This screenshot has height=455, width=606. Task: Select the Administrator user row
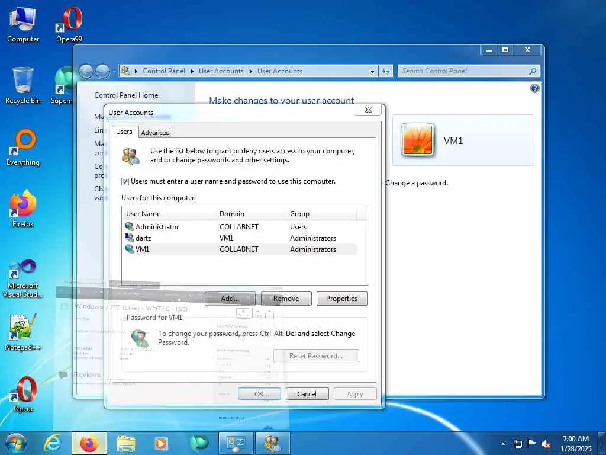click(240, 227)
